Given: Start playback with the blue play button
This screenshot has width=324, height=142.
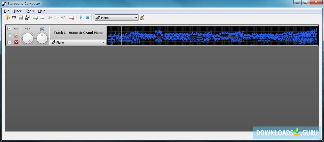Looking at the screenshot, I should [x=81, y=18].
